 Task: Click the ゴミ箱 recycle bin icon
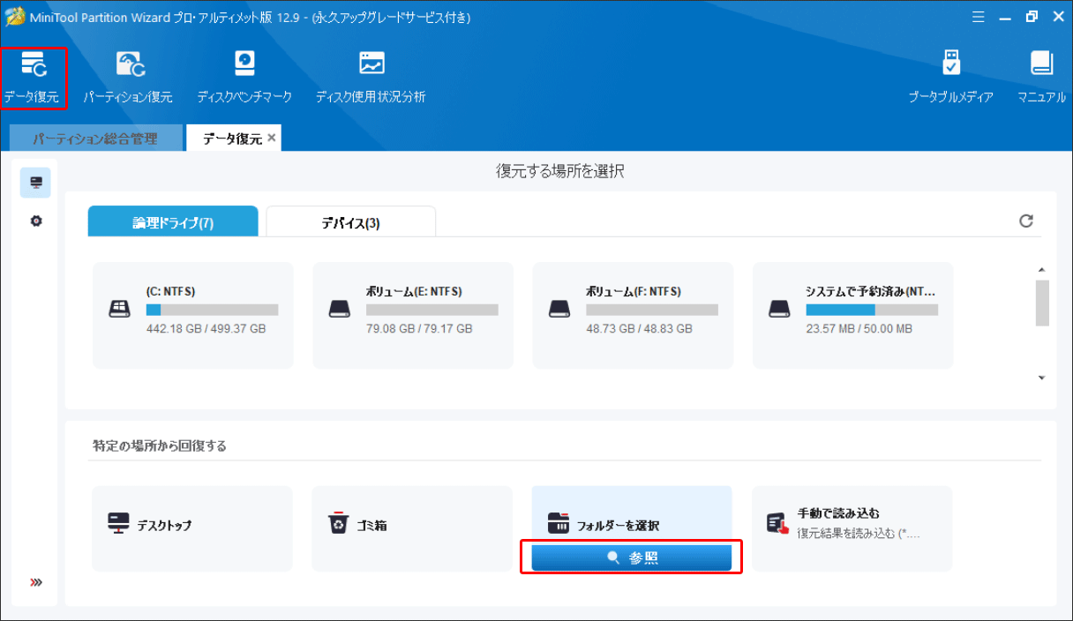tap(339, 524)
